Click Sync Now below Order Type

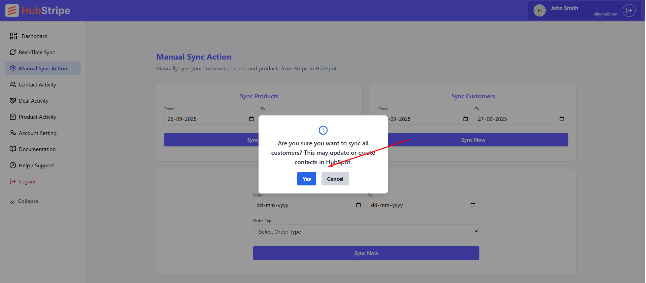click(x=366, y=253)
